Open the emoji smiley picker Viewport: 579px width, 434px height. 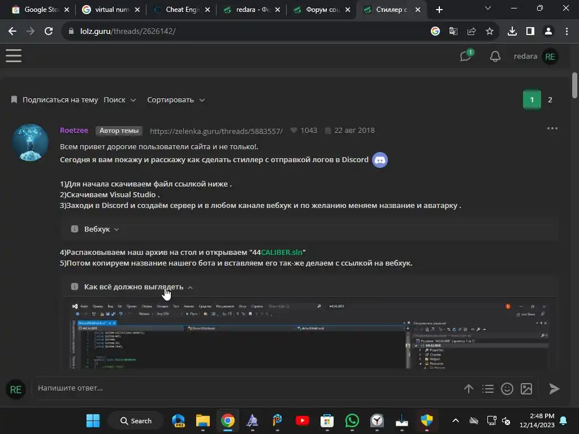pyautogui.click(x=507, y=389)
